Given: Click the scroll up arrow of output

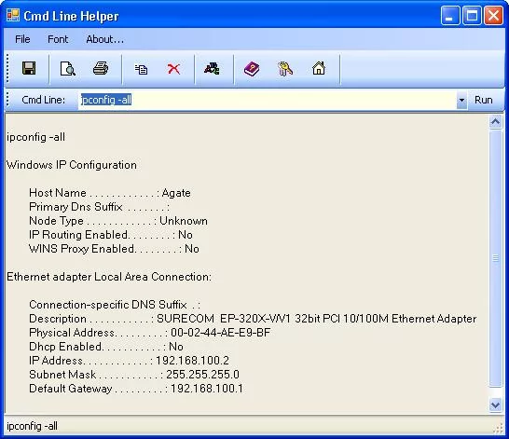Looking at the screenshot, I should click(495, 122).
